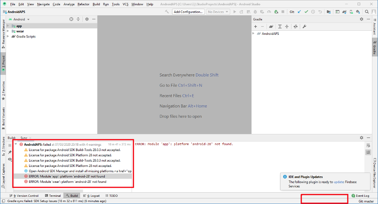Click Build panel gear settings icon
Image resolution: width=378 pixels, height=204 pixels.
(361, 138)
